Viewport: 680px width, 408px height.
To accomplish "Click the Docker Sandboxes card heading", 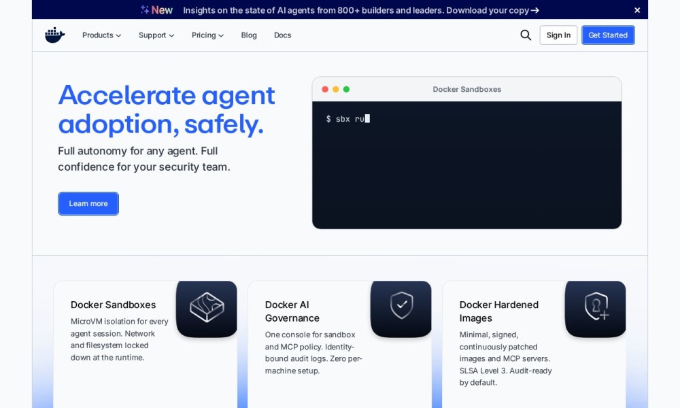I will pyautogui.click(x=113, y=305).
